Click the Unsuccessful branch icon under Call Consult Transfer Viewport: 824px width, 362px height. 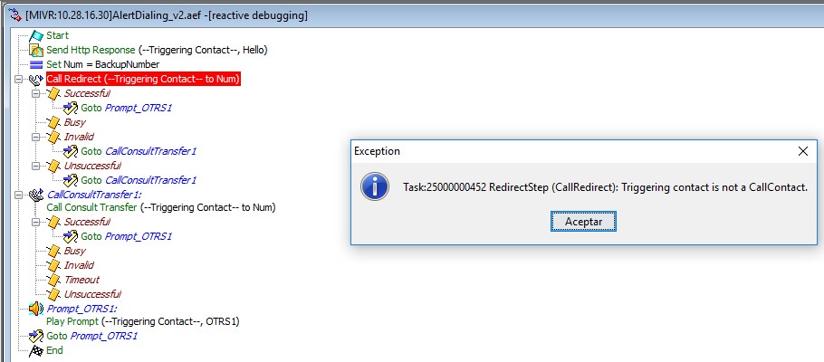[x=53, y=294]
